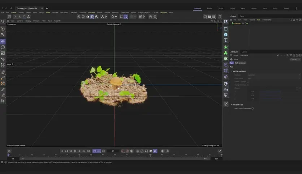Toggle the highlighted snap-enable icon in the top toolbar
Screen dimensions: 302x174
(92, 17)
